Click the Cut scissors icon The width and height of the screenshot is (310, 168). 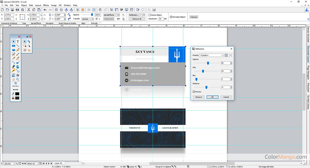29,10
